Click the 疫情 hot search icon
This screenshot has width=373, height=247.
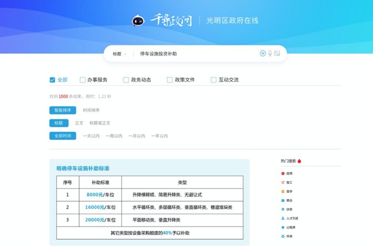point(283,173)
